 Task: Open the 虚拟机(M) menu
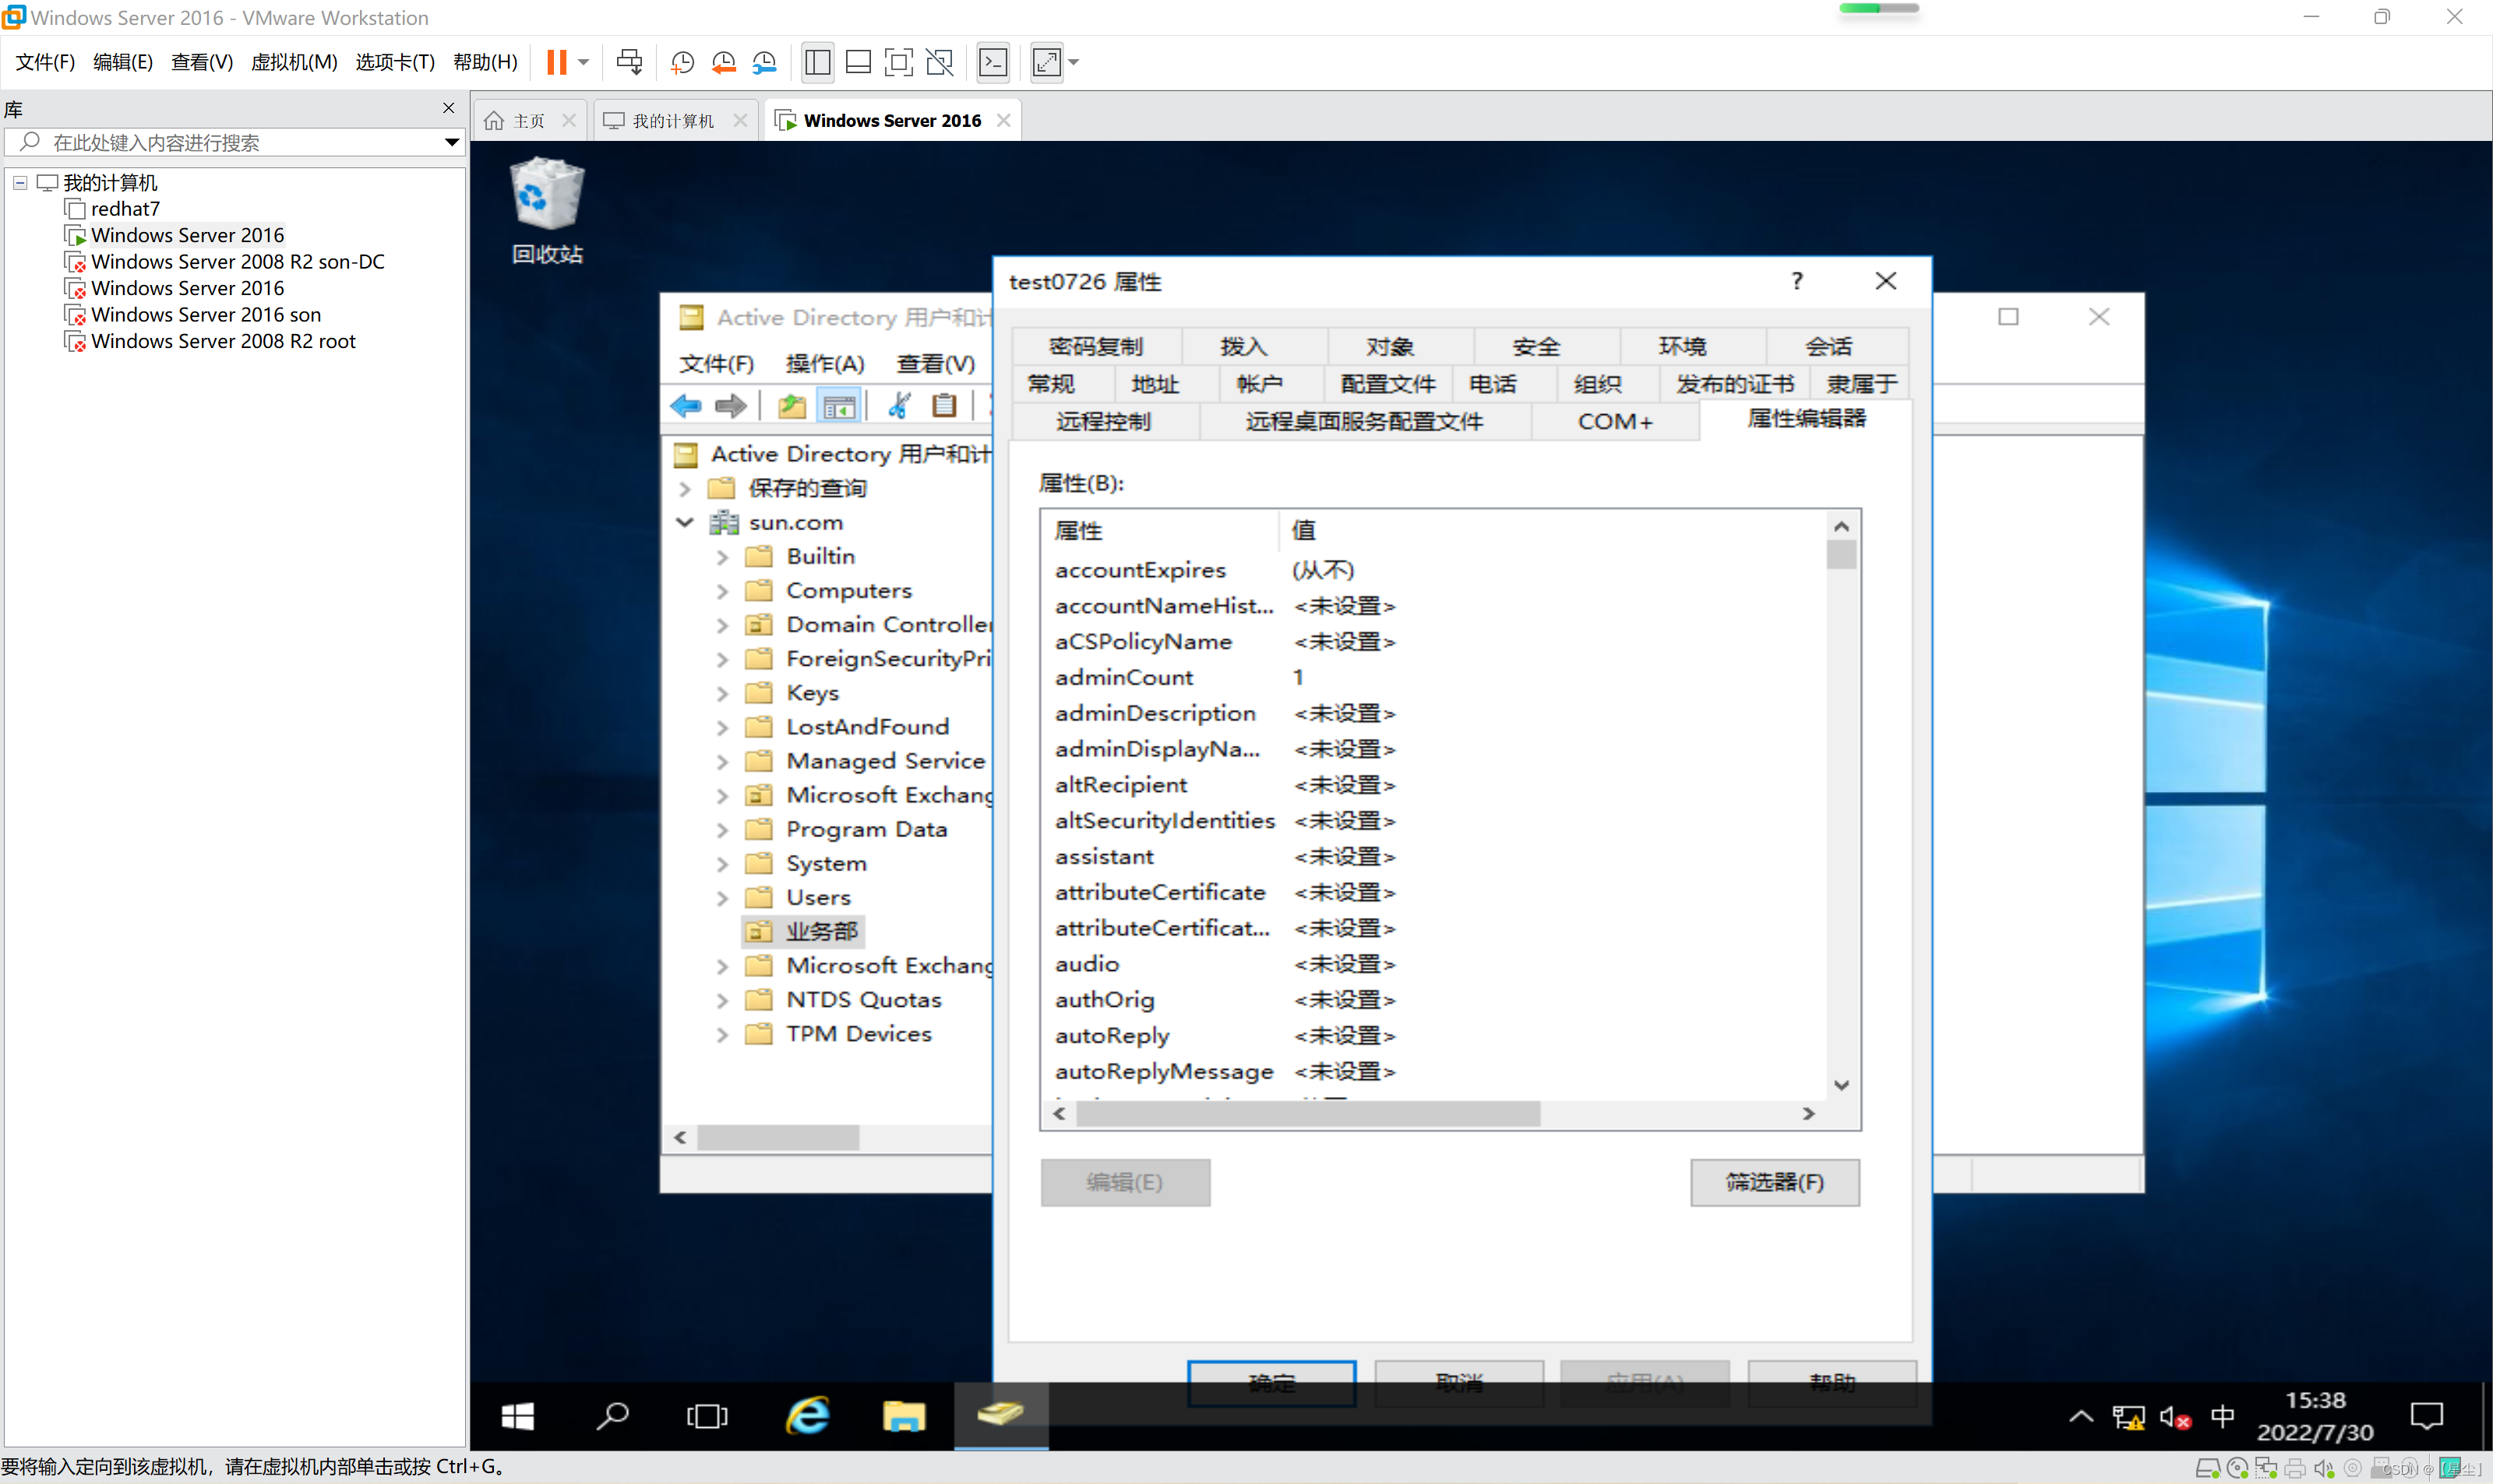(294, 62)
